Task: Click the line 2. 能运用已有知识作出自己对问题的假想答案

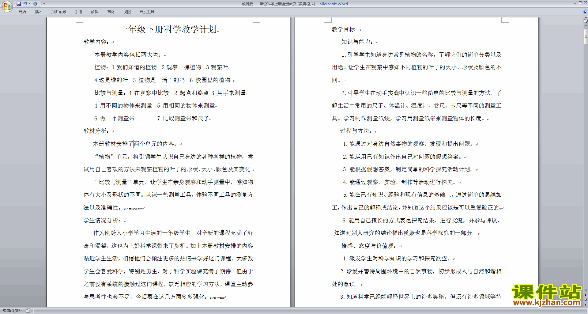Action: click(402, 157)
